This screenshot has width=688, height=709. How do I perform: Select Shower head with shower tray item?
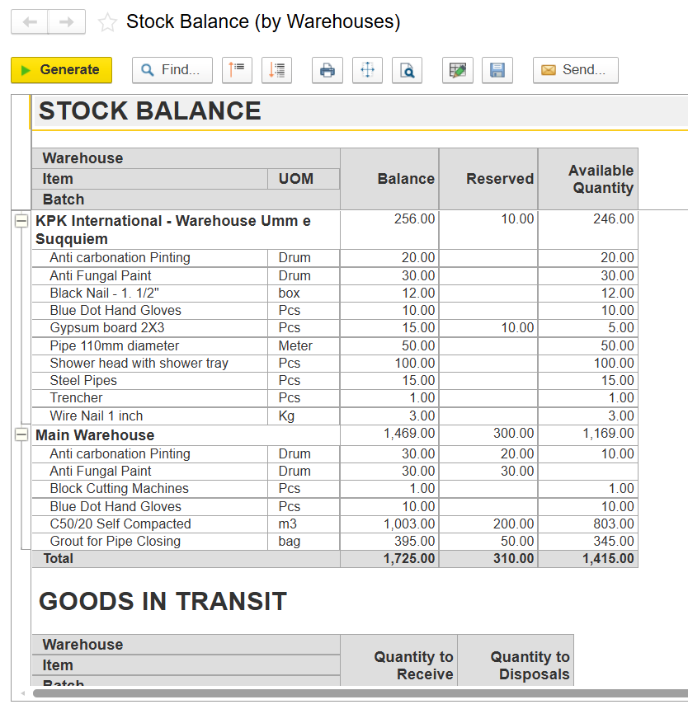pyautogui.click(x=139, y=363)
